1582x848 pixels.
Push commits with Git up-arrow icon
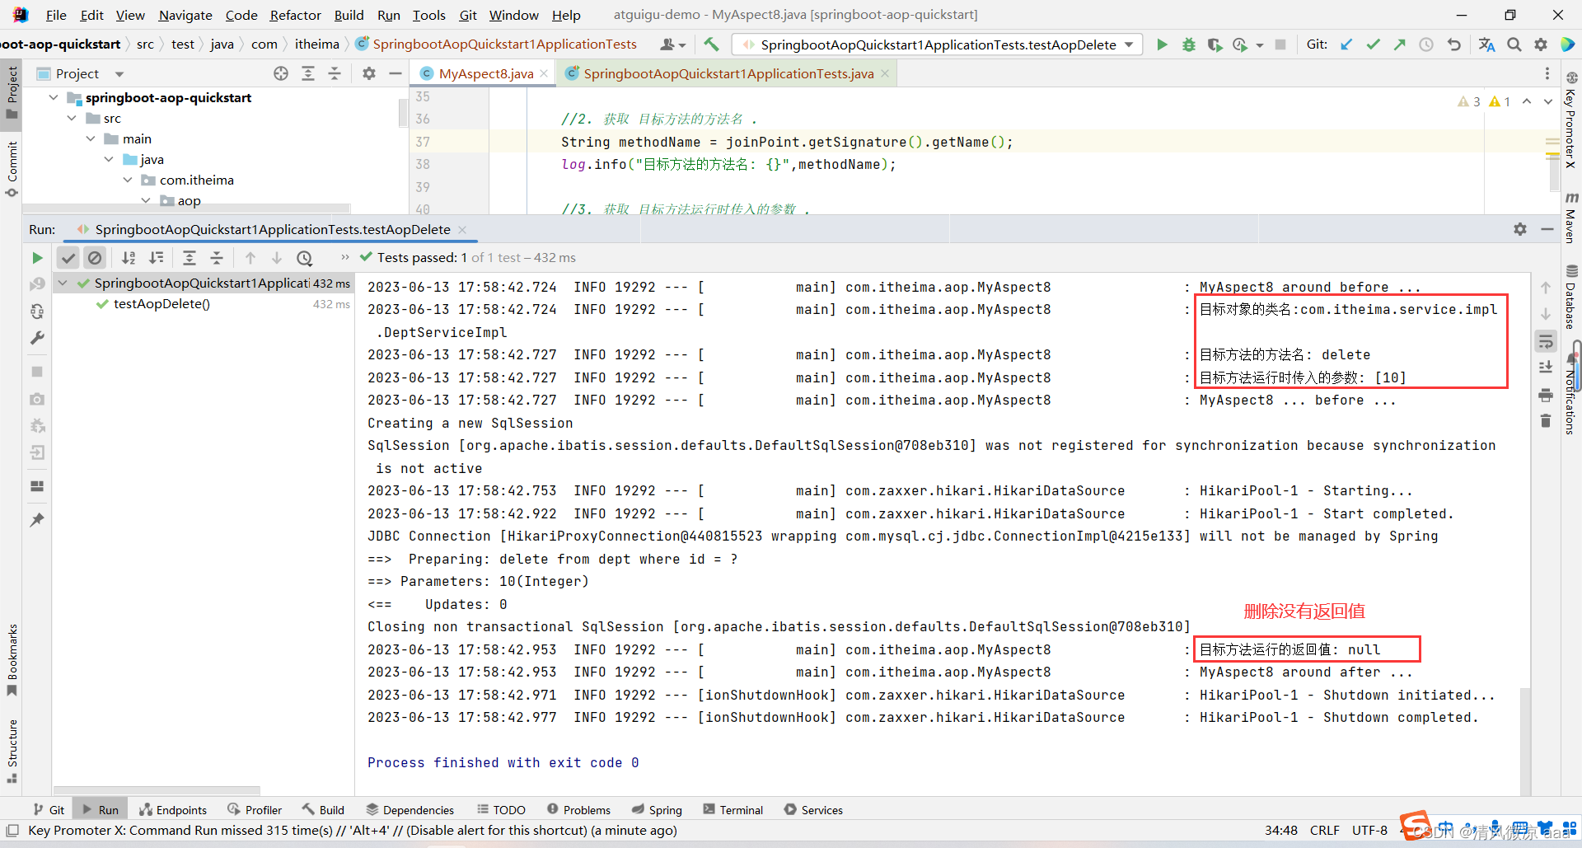(x=1399, y=45)
